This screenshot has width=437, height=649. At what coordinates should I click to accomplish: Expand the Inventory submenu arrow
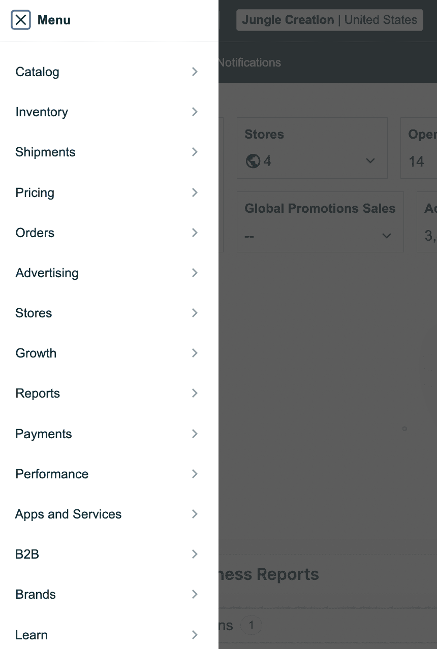tap(195, 112)
